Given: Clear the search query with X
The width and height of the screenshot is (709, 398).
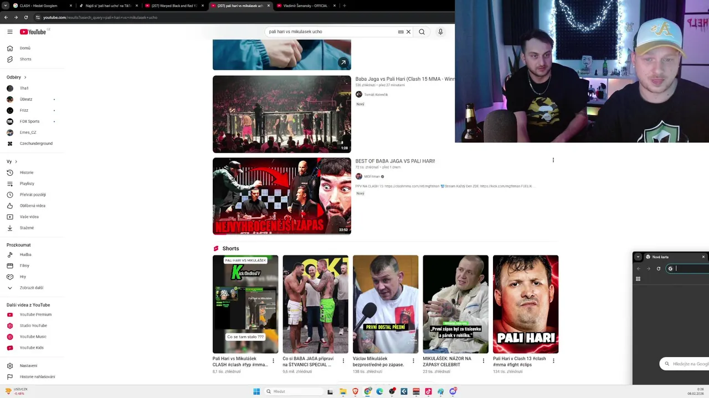Looking at the screenshot, I should 408,32.
